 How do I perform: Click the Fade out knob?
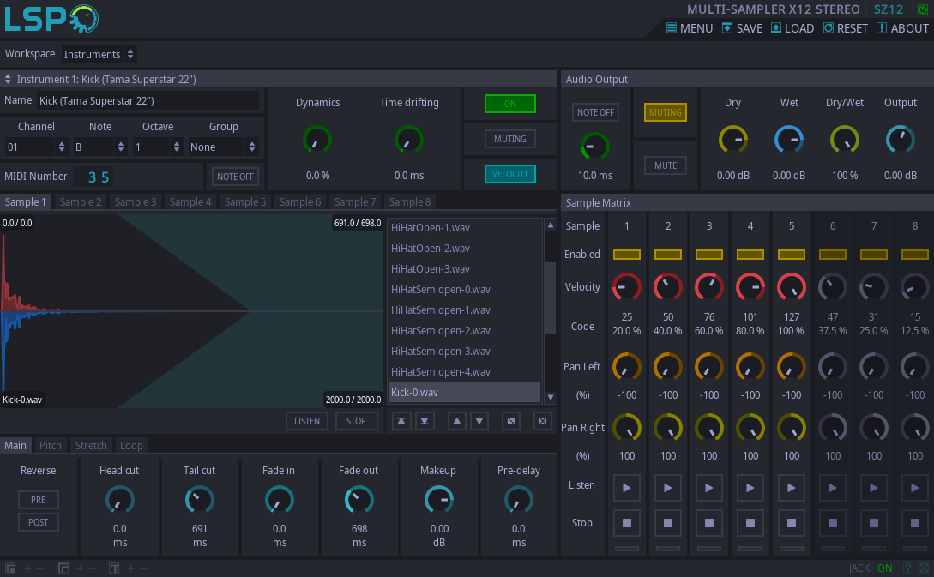tap(359, 500)
